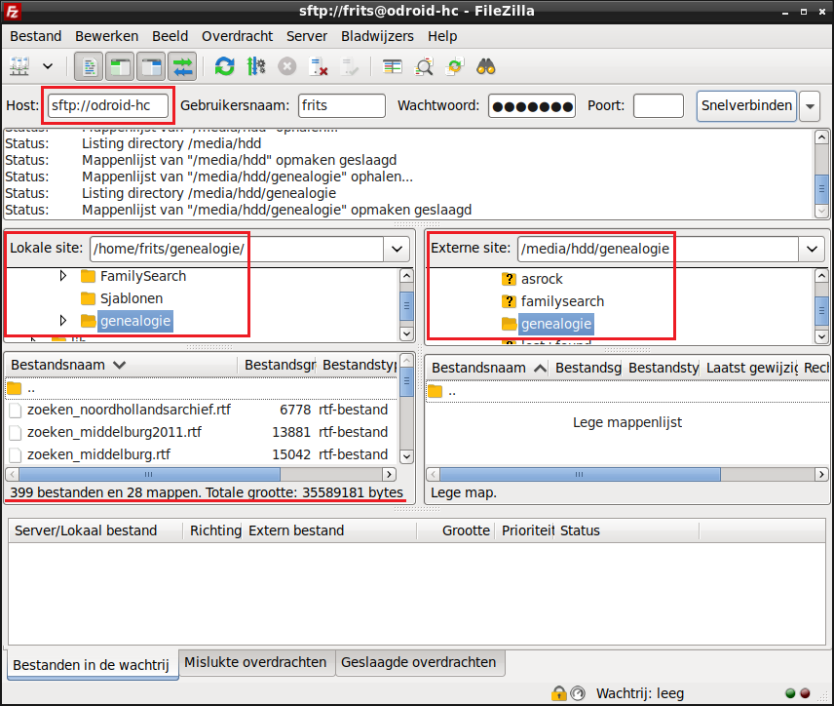Open the Lokale site path dropdown
The width and height of the screenshot is (834, 706).
397,249
